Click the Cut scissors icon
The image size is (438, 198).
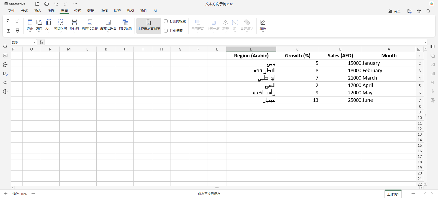point(17,21)
